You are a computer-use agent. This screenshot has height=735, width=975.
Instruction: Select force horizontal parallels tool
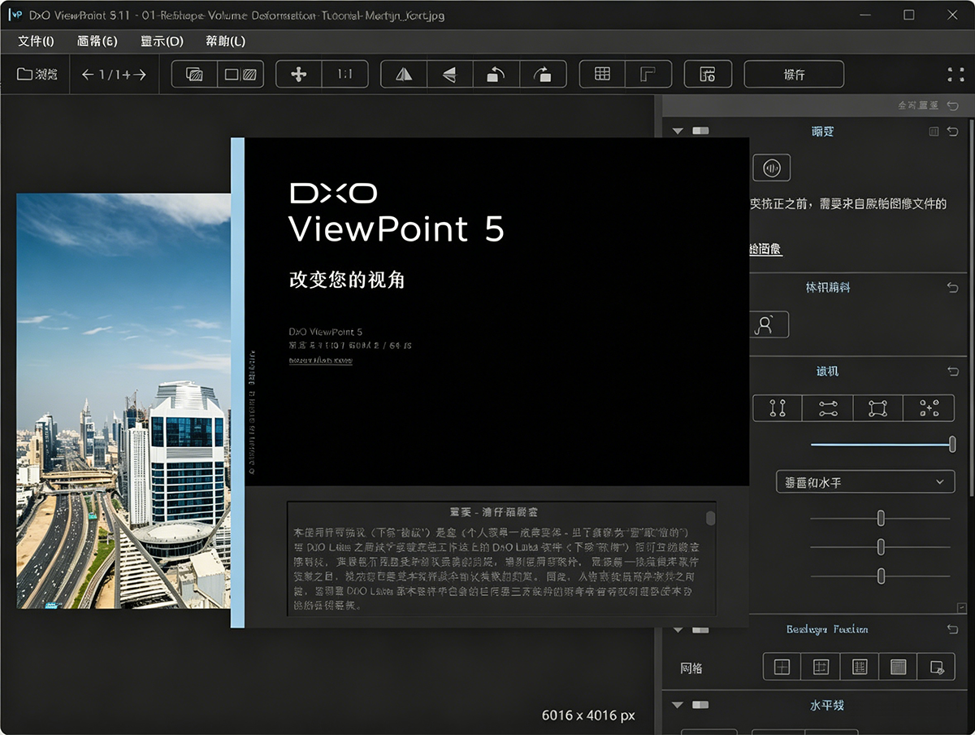click(828, 408)
